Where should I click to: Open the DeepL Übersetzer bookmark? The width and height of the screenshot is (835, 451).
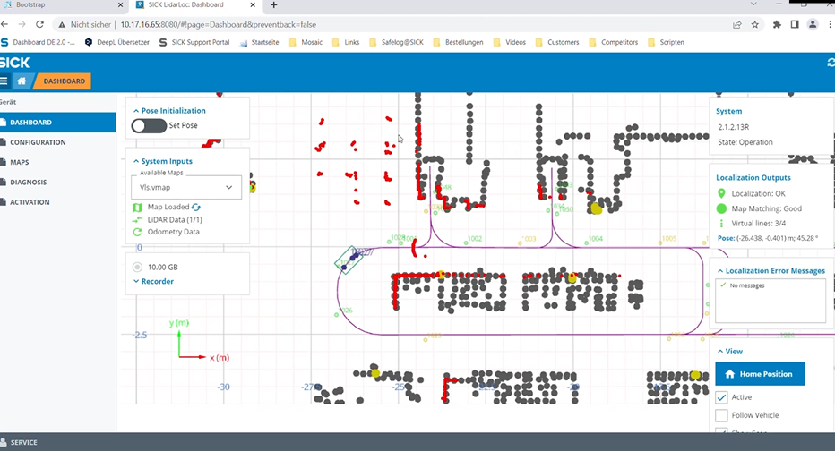117,43
